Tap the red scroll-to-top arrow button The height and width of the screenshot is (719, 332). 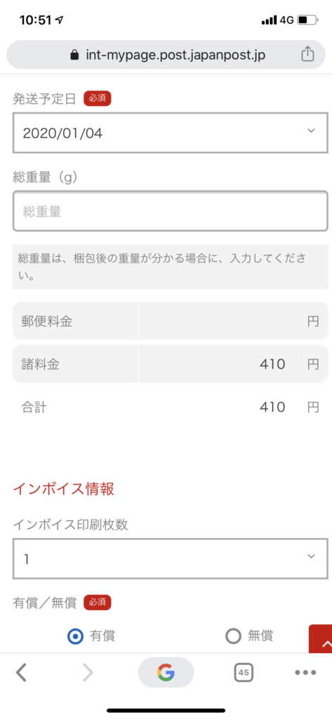click(x=321, y=639)
